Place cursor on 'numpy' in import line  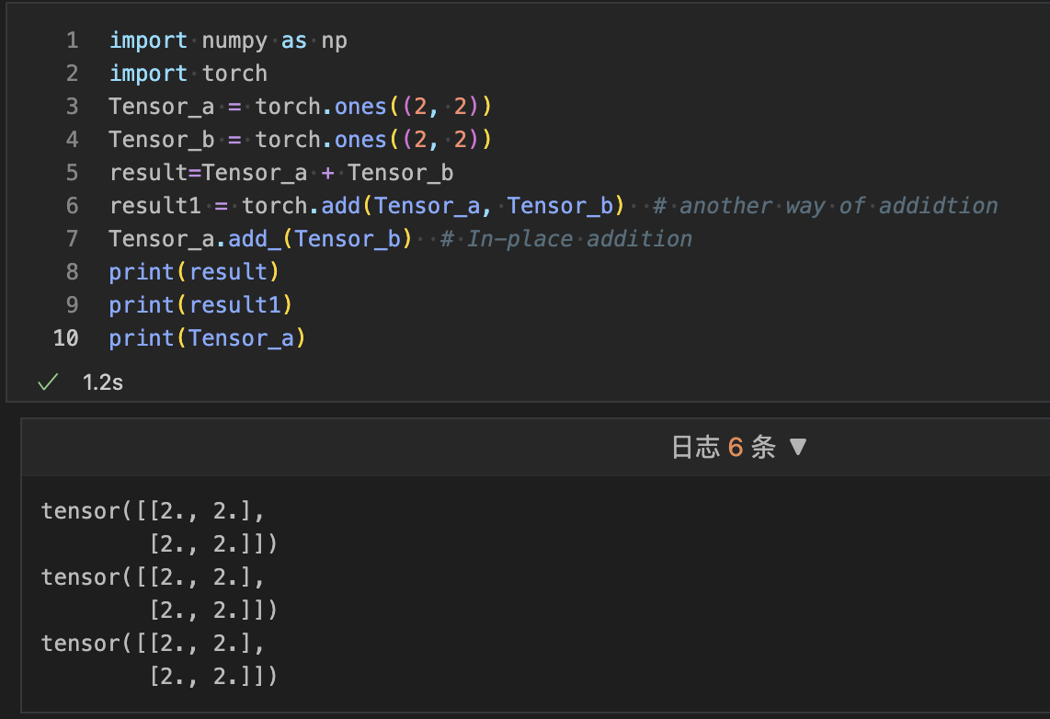[x=234, y=40]
